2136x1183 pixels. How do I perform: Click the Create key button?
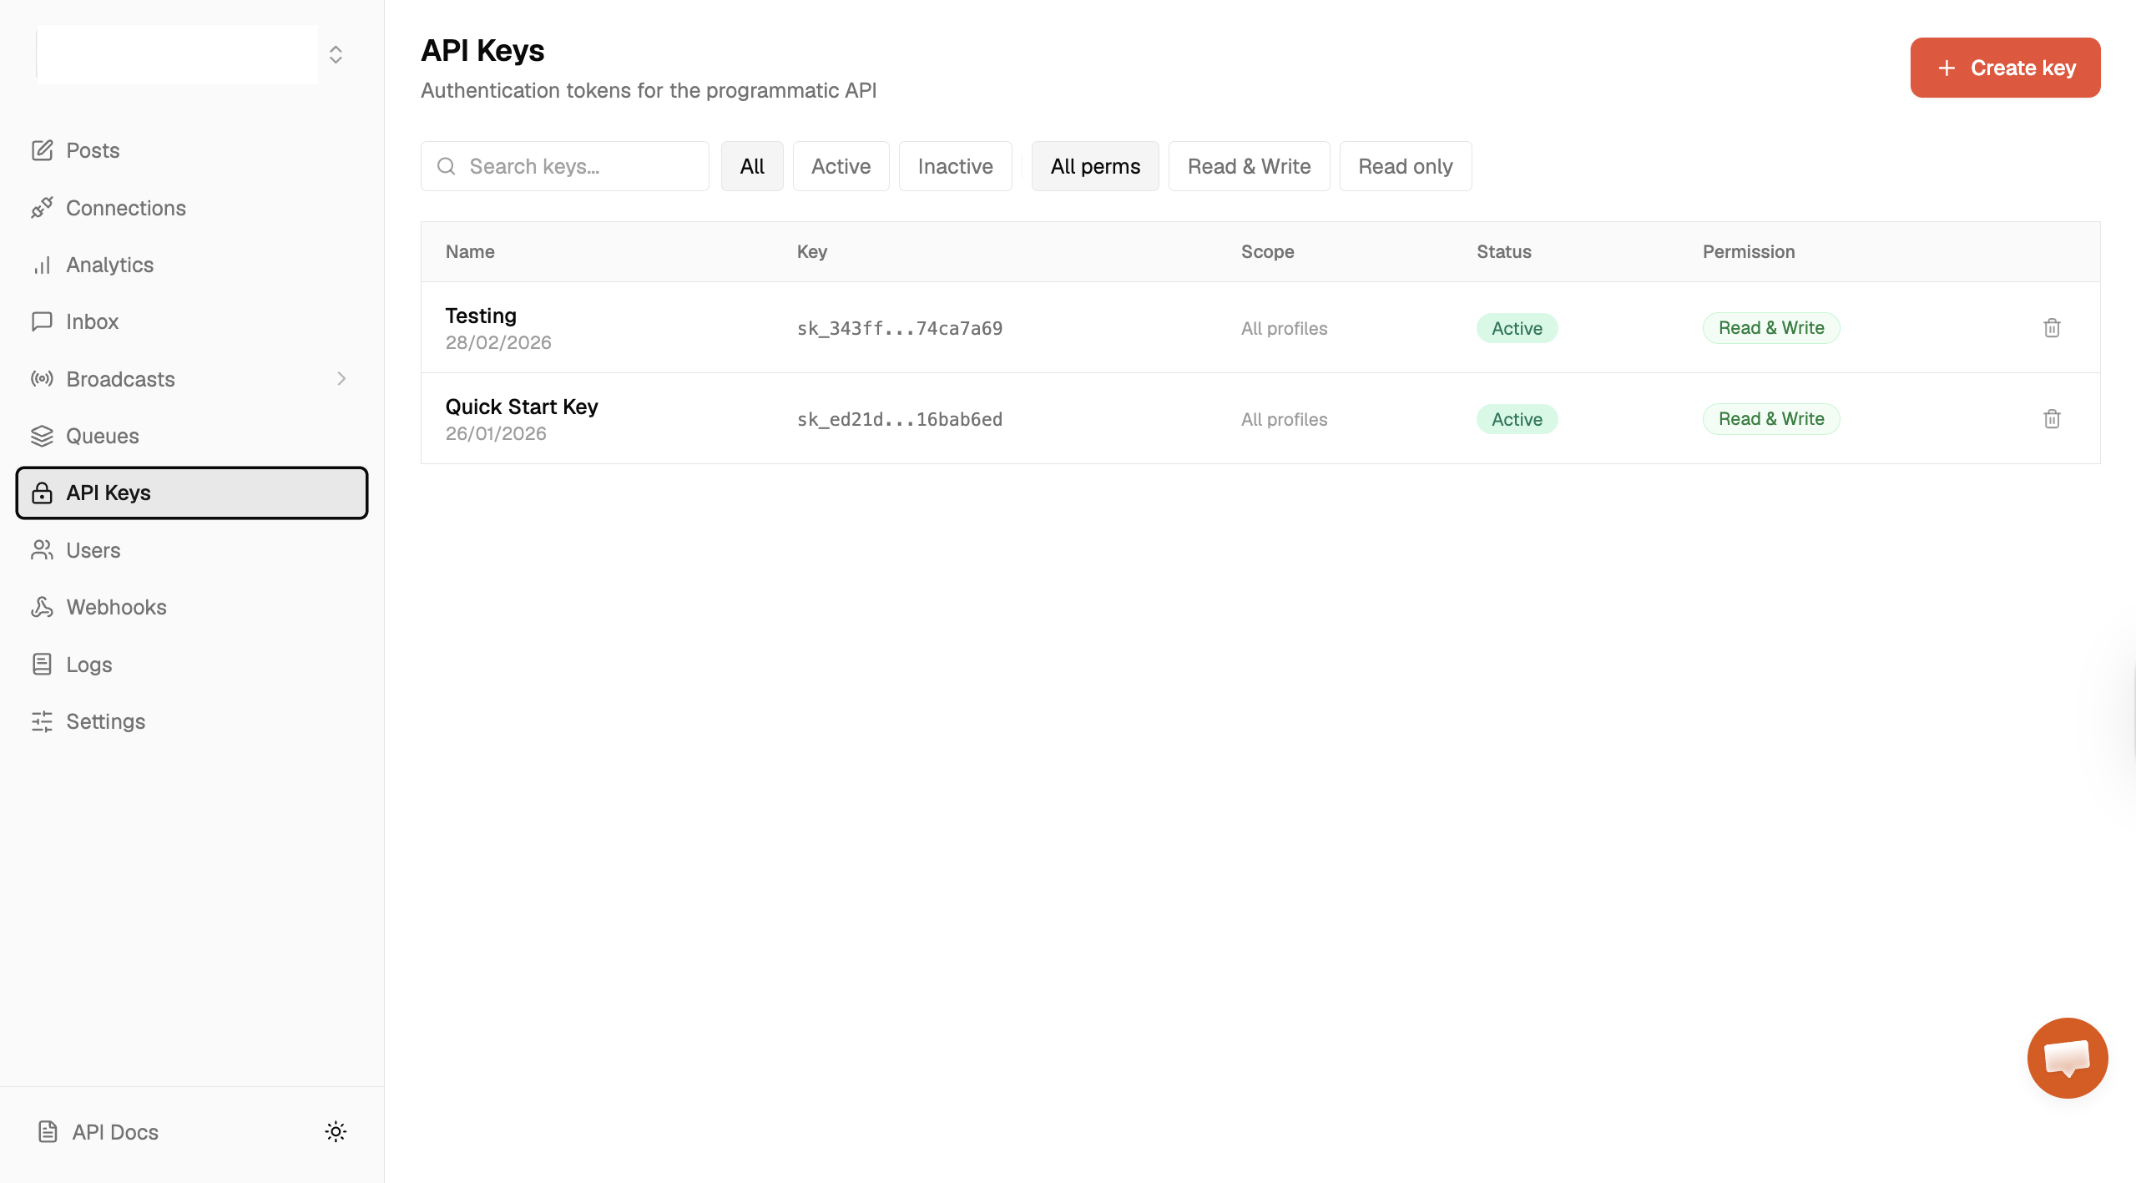[x=2004, y=68]
